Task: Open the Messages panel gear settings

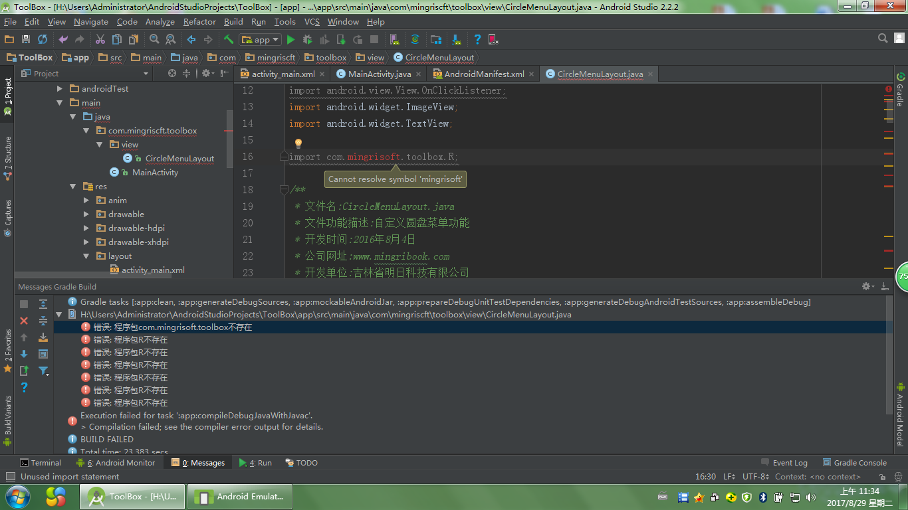Action: click(x=867, y=287)
